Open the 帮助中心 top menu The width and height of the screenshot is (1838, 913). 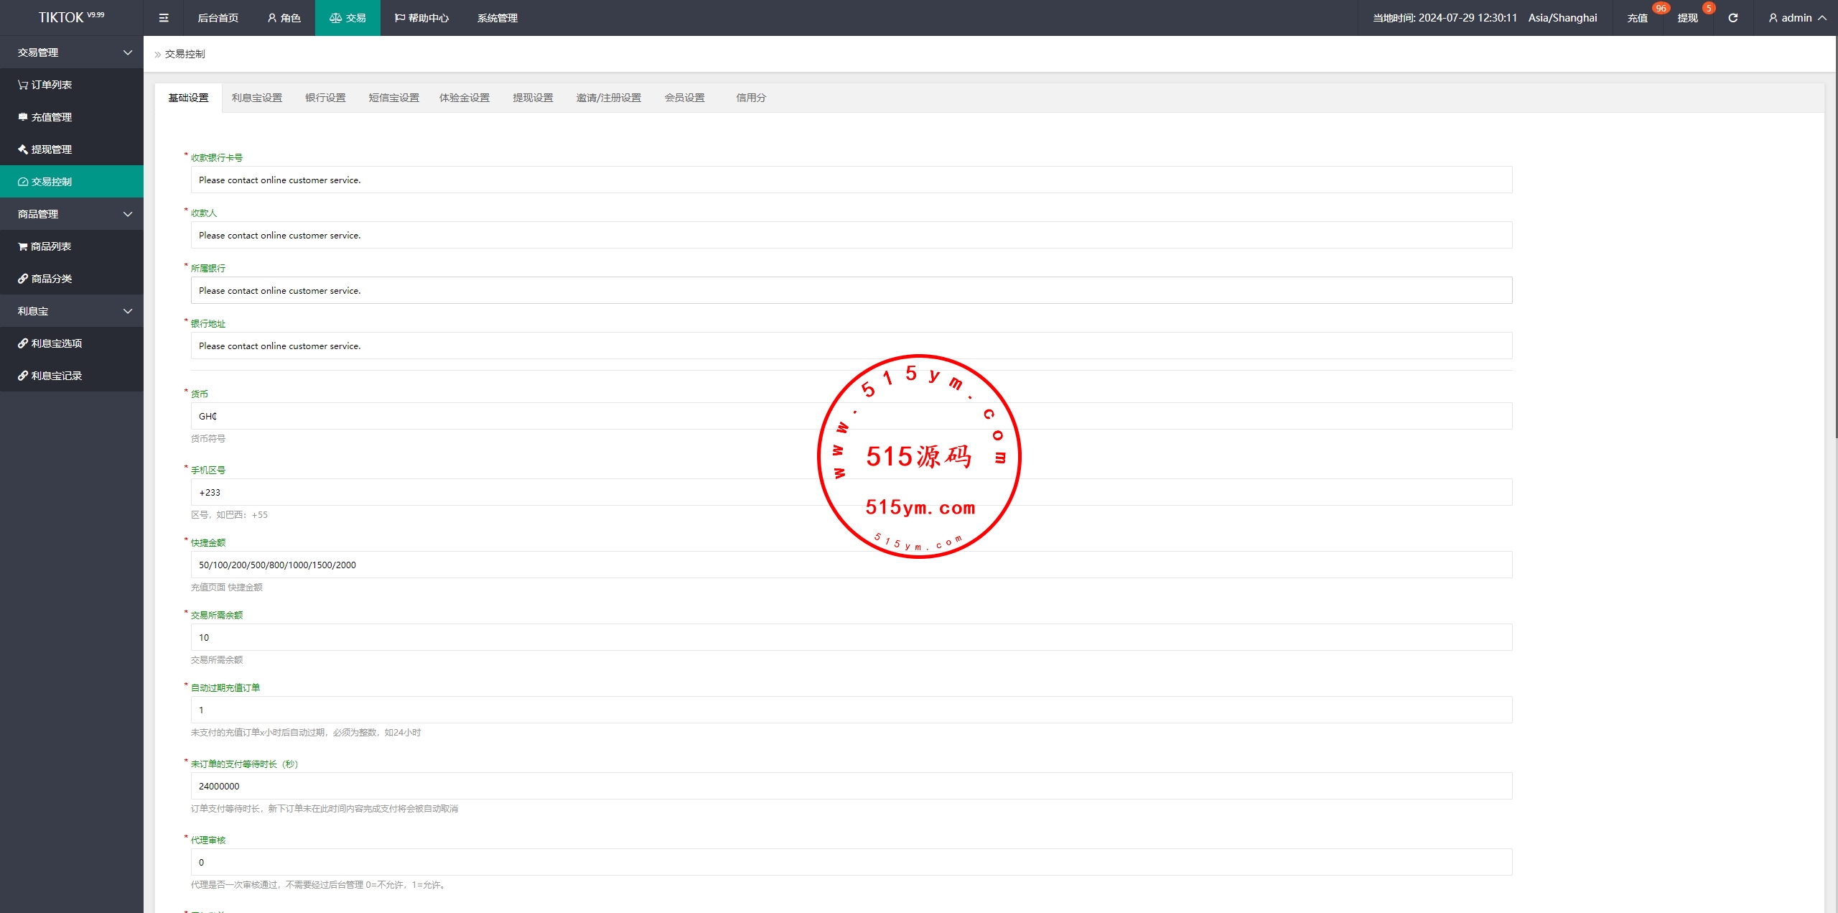[x=421, y=18]
